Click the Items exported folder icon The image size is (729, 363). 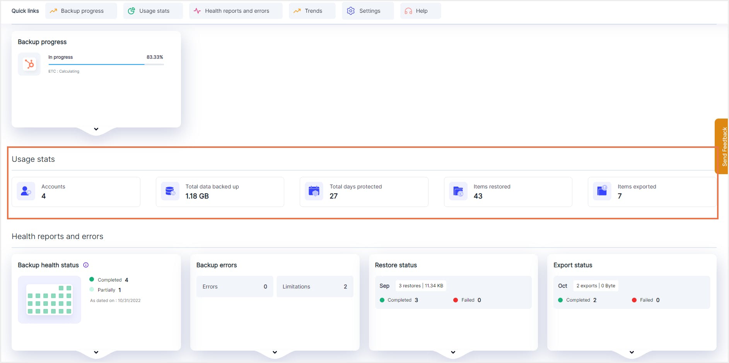(x=602, y=191)
